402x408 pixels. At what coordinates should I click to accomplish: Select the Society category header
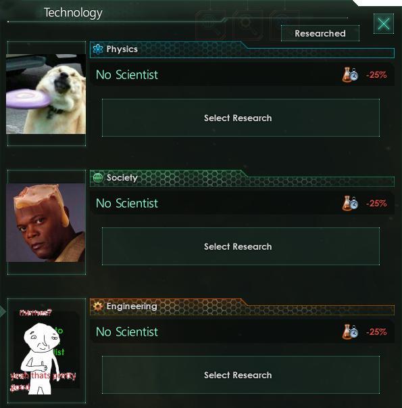[242, 178]
